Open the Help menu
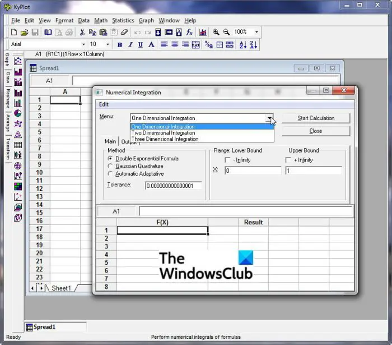 [190, 21]
